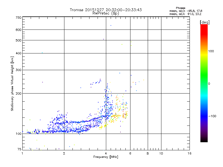Viewport: 223px width, 167px height.
Task: Click the x-axis tick label '10'
Action: pos(161,153)
